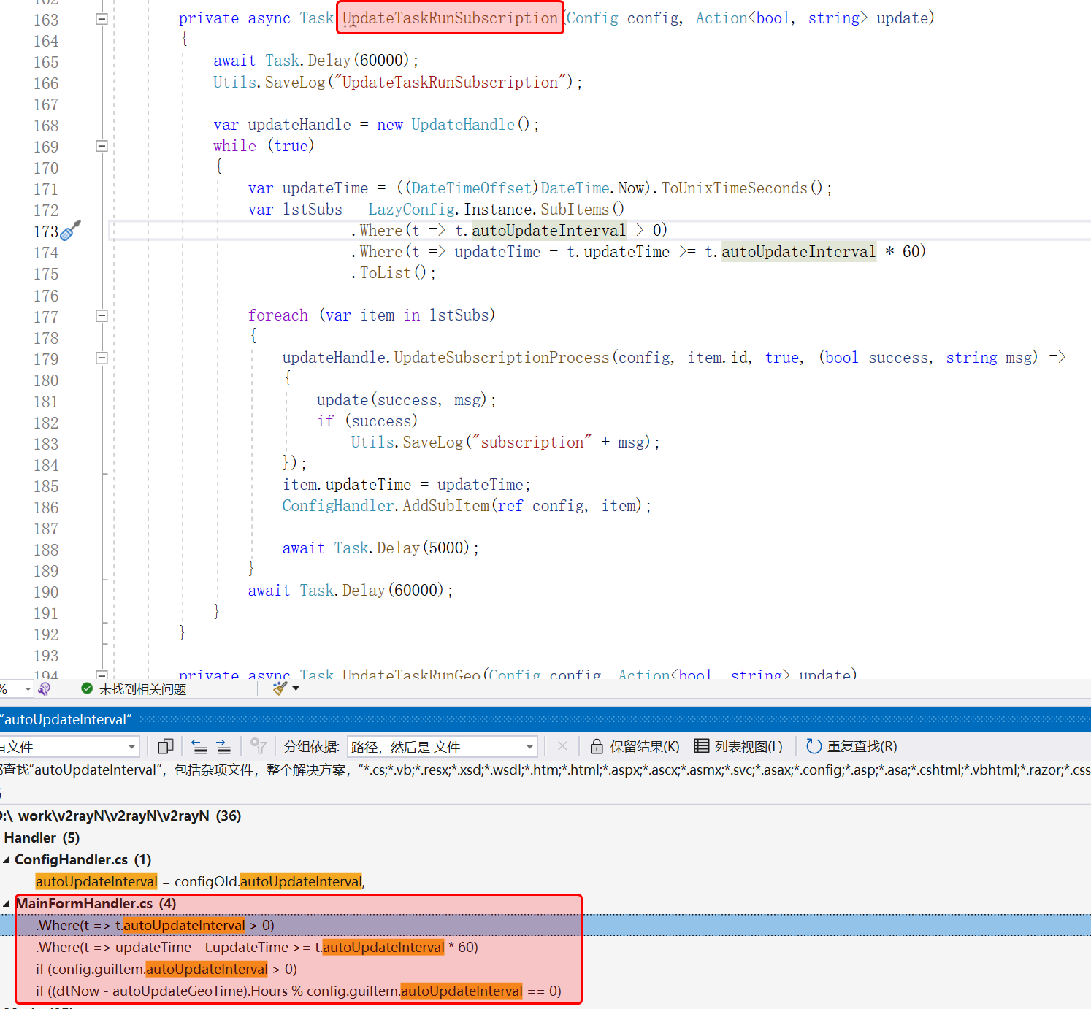The image size is (1091, 1009).
Task: Click the code cleanup broom icon
Action: click(x=280, y=688)
